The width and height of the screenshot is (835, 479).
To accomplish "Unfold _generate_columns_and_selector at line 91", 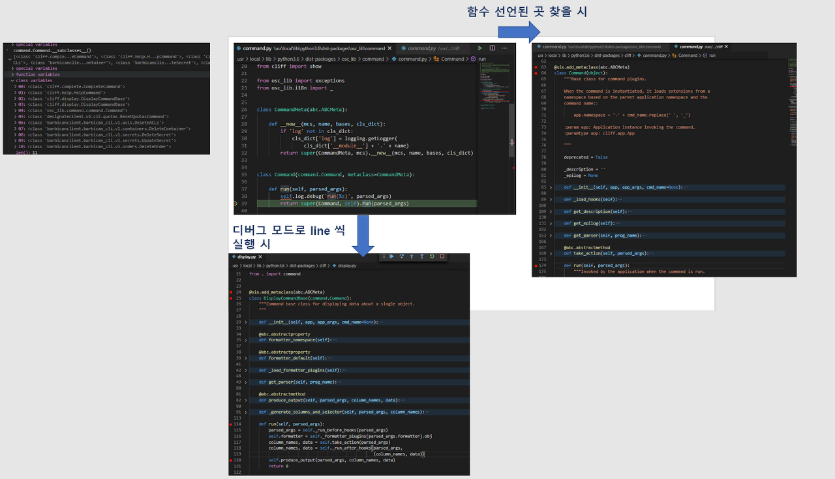I will pyautogui.click(x=245, y=412).
